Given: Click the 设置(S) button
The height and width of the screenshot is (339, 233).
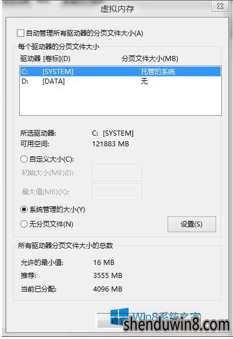Looking at the screenshot, I should click(x=192, y=224).
